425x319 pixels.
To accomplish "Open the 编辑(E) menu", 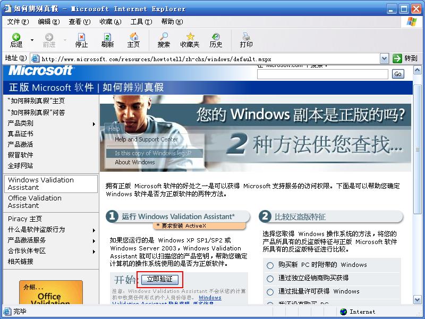I will click(49, 22).
